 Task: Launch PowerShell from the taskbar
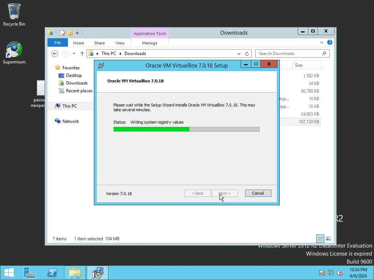tap(52, 273)
